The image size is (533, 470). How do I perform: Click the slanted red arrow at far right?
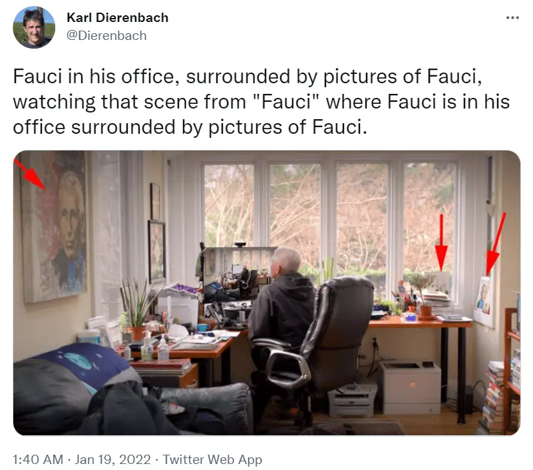pos(494,244)
